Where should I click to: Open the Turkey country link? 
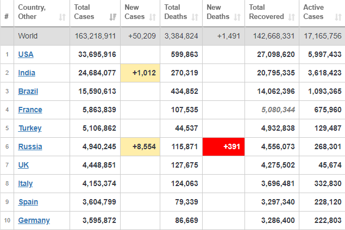(x=30, y=128)
